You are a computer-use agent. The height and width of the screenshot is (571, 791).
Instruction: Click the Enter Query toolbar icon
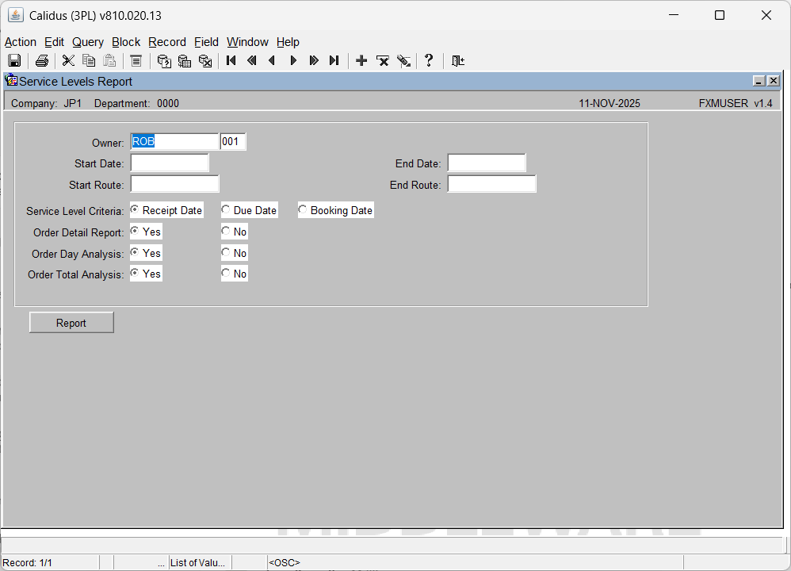[164, 61]
